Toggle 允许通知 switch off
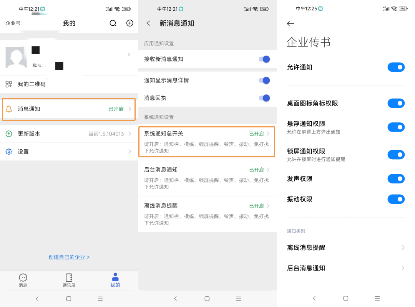This screenshot has width=415, height=307. (x=396, y=67)
